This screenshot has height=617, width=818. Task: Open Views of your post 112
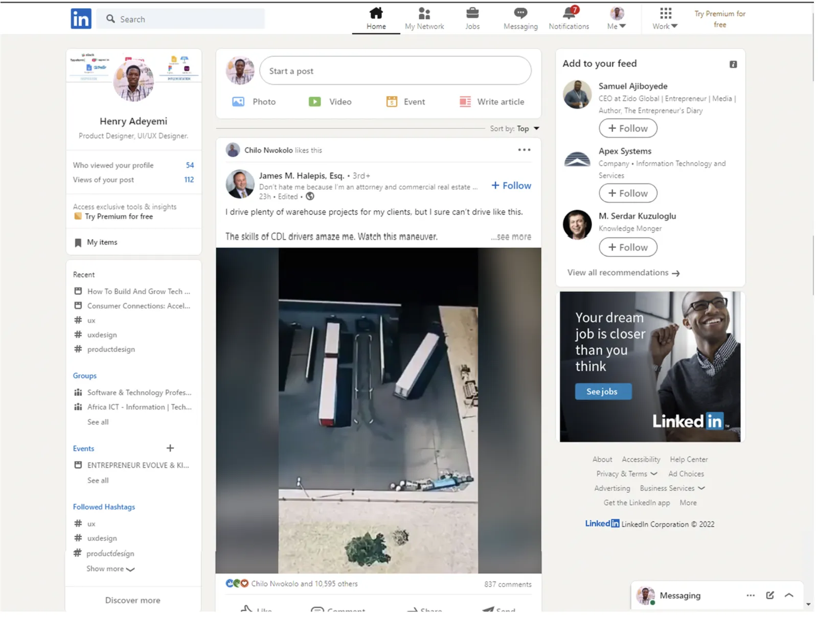133,180
